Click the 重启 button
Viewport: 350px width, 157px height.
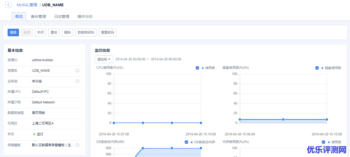point(54,32)
